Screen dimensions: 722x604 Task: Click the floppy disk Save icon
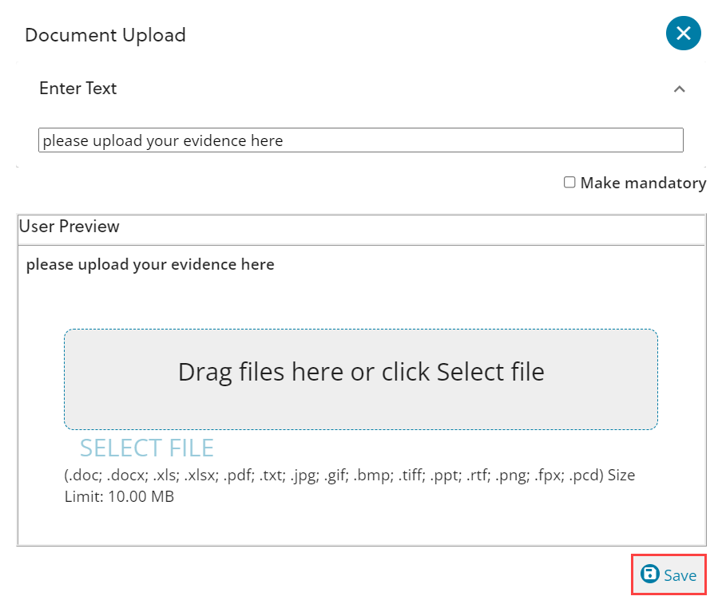click(649, 574)
